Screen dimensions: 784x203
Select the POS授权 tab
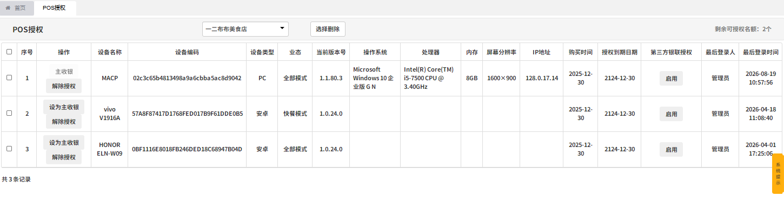54,8
